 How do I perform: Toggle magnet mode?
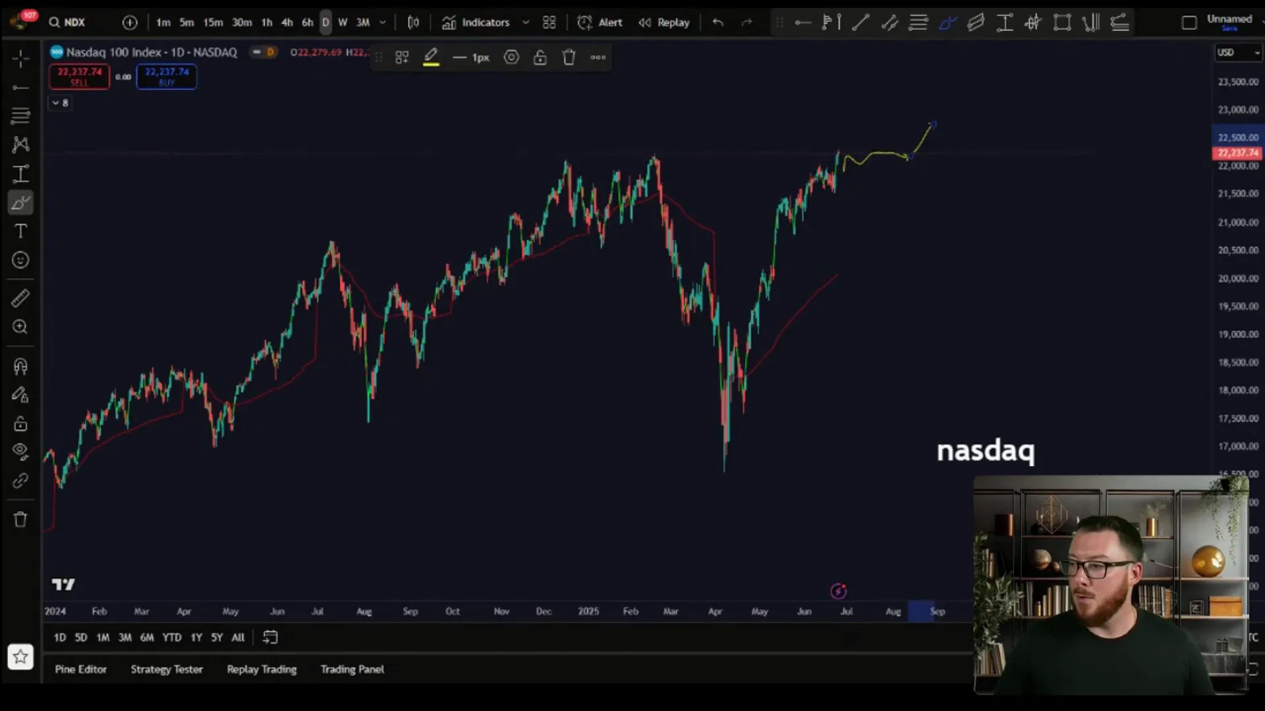click(x=20, y=366)
